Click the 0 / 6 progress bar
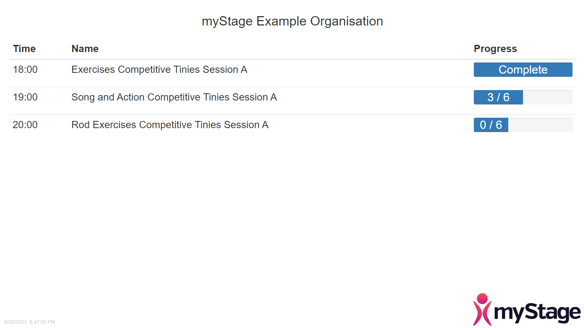Viewport: 584px width, 328px height. pos(523,125)
